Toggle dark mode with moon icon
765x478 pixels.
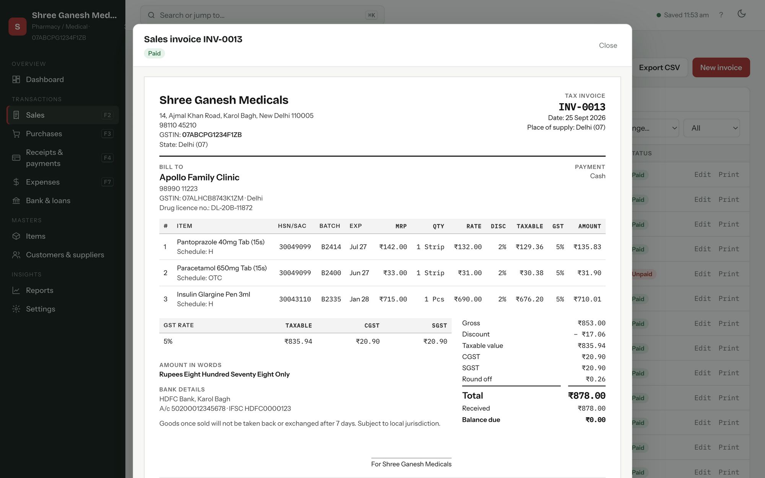pos(741,14)
